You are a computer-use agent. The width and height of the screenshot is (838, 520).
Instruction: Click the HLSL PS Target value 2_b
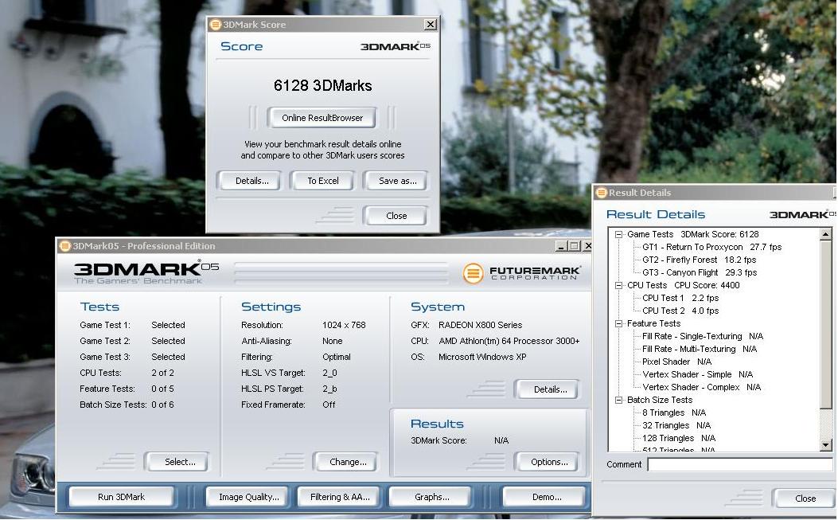[329, 389]
